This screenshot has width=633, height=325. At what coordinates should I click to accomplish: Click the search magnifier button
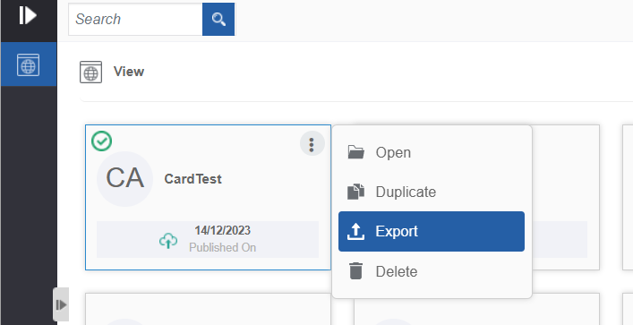pos(218,19)
